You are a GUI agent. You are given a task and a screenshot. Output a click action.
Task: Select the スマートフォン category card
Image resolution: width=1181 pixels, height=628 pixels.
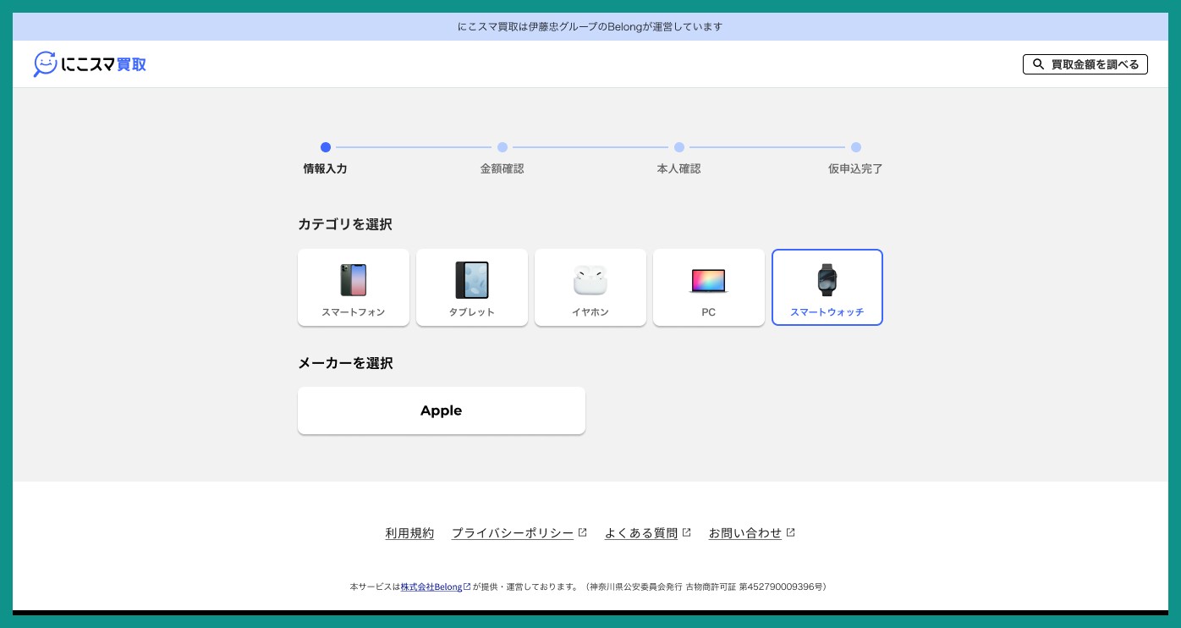click(354, 288)
